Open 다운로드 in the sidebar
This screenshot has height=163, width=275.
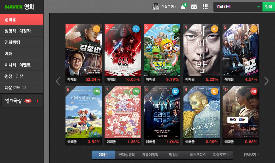coord(22,88)
